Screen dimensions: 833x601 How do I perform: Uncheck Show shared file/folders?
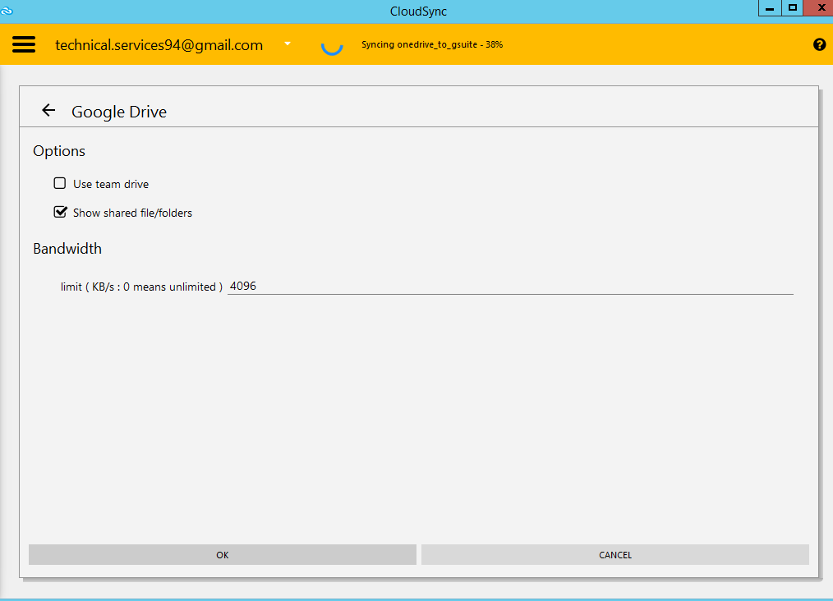[x=61, y=213]
